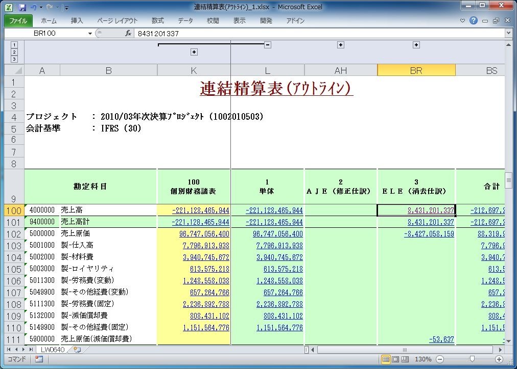Select row 100 header
This screenshot has width=517, height=369.
pyautogui.click(x=14, y=210)
